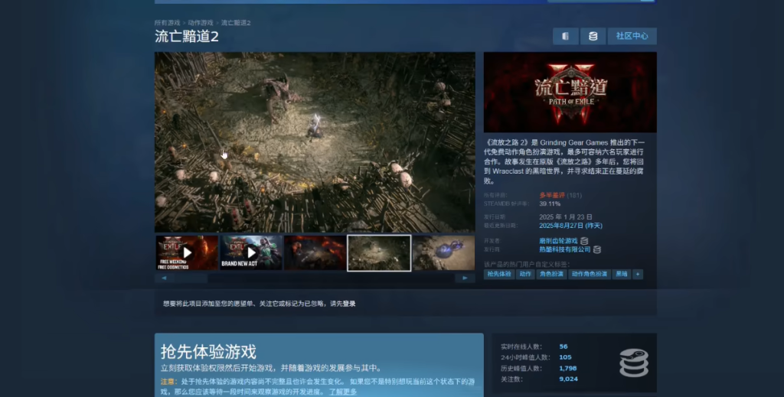Click the 抢先体验游戏 heading
The width and height of the screenshot is (784, 397).
[208, 352]
